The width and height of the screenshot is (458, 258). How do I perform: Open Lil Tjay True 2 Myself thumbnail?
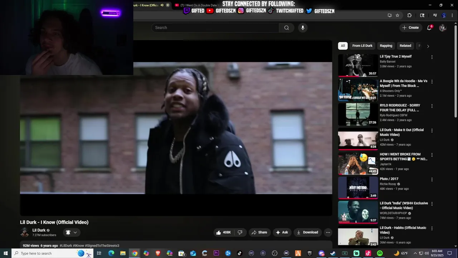click(x=358, y=65)
